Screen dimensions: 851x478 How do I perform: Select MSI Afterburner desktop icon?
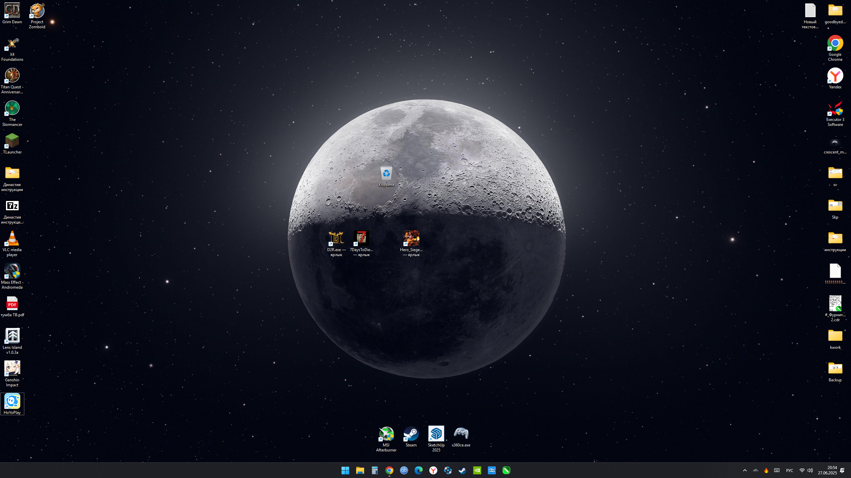[386, 434]
